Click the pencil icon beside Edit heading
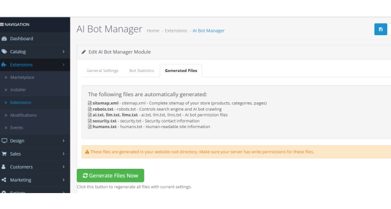Image resolution: width=391 pixels, height=209 pixels. [84, 52]
